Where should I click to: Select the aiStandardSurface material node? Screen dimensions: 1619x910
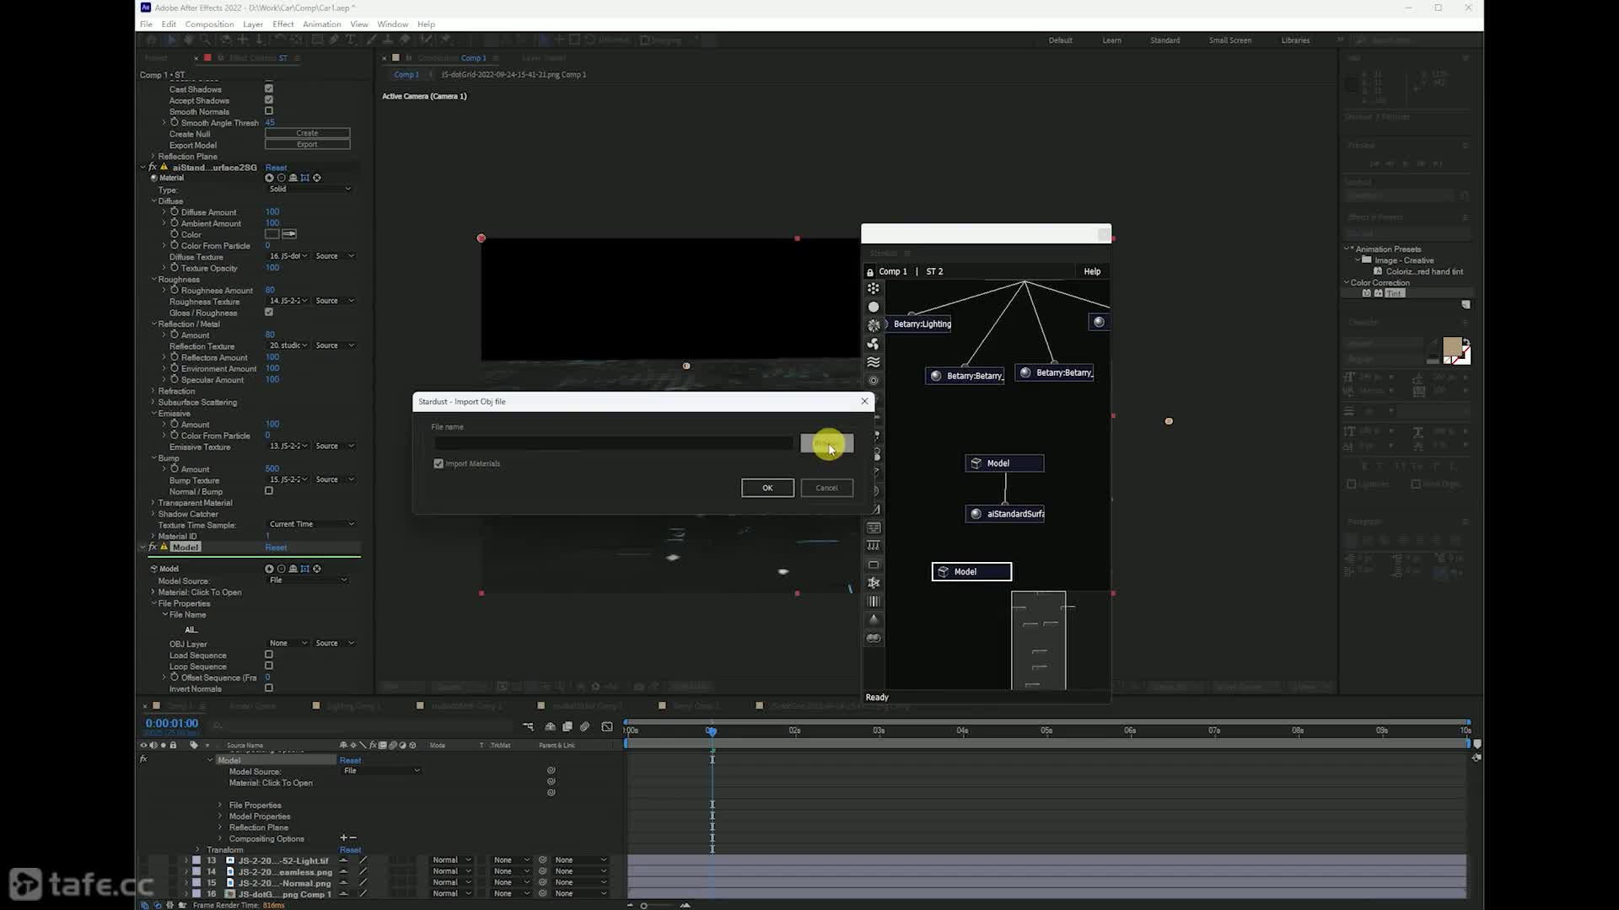click(1005, 514)
